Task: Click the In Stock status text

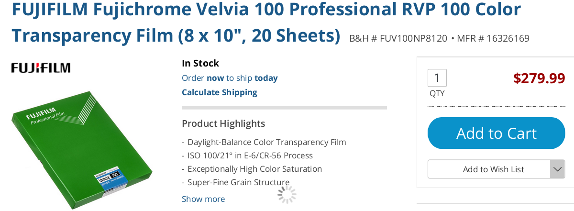Action: (x=200, y=63)
